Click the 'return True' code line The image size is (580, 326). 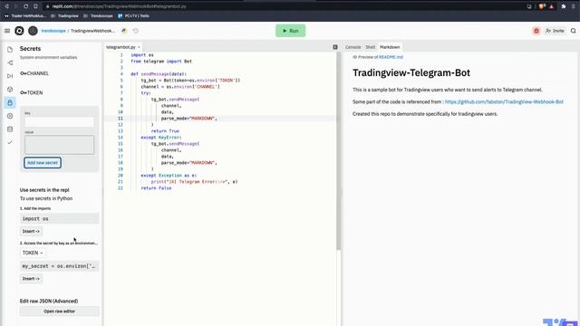165,130
